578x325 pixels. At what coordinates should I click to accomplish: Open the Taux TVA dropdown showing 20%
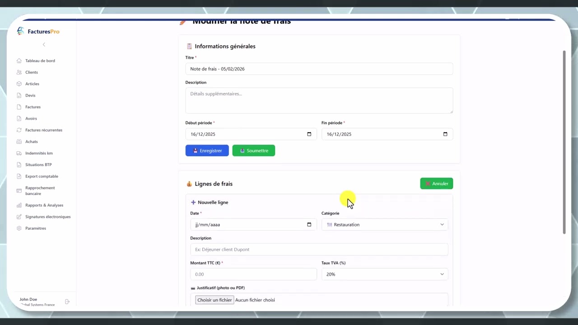pyautogui.click(x=385, y=274)
